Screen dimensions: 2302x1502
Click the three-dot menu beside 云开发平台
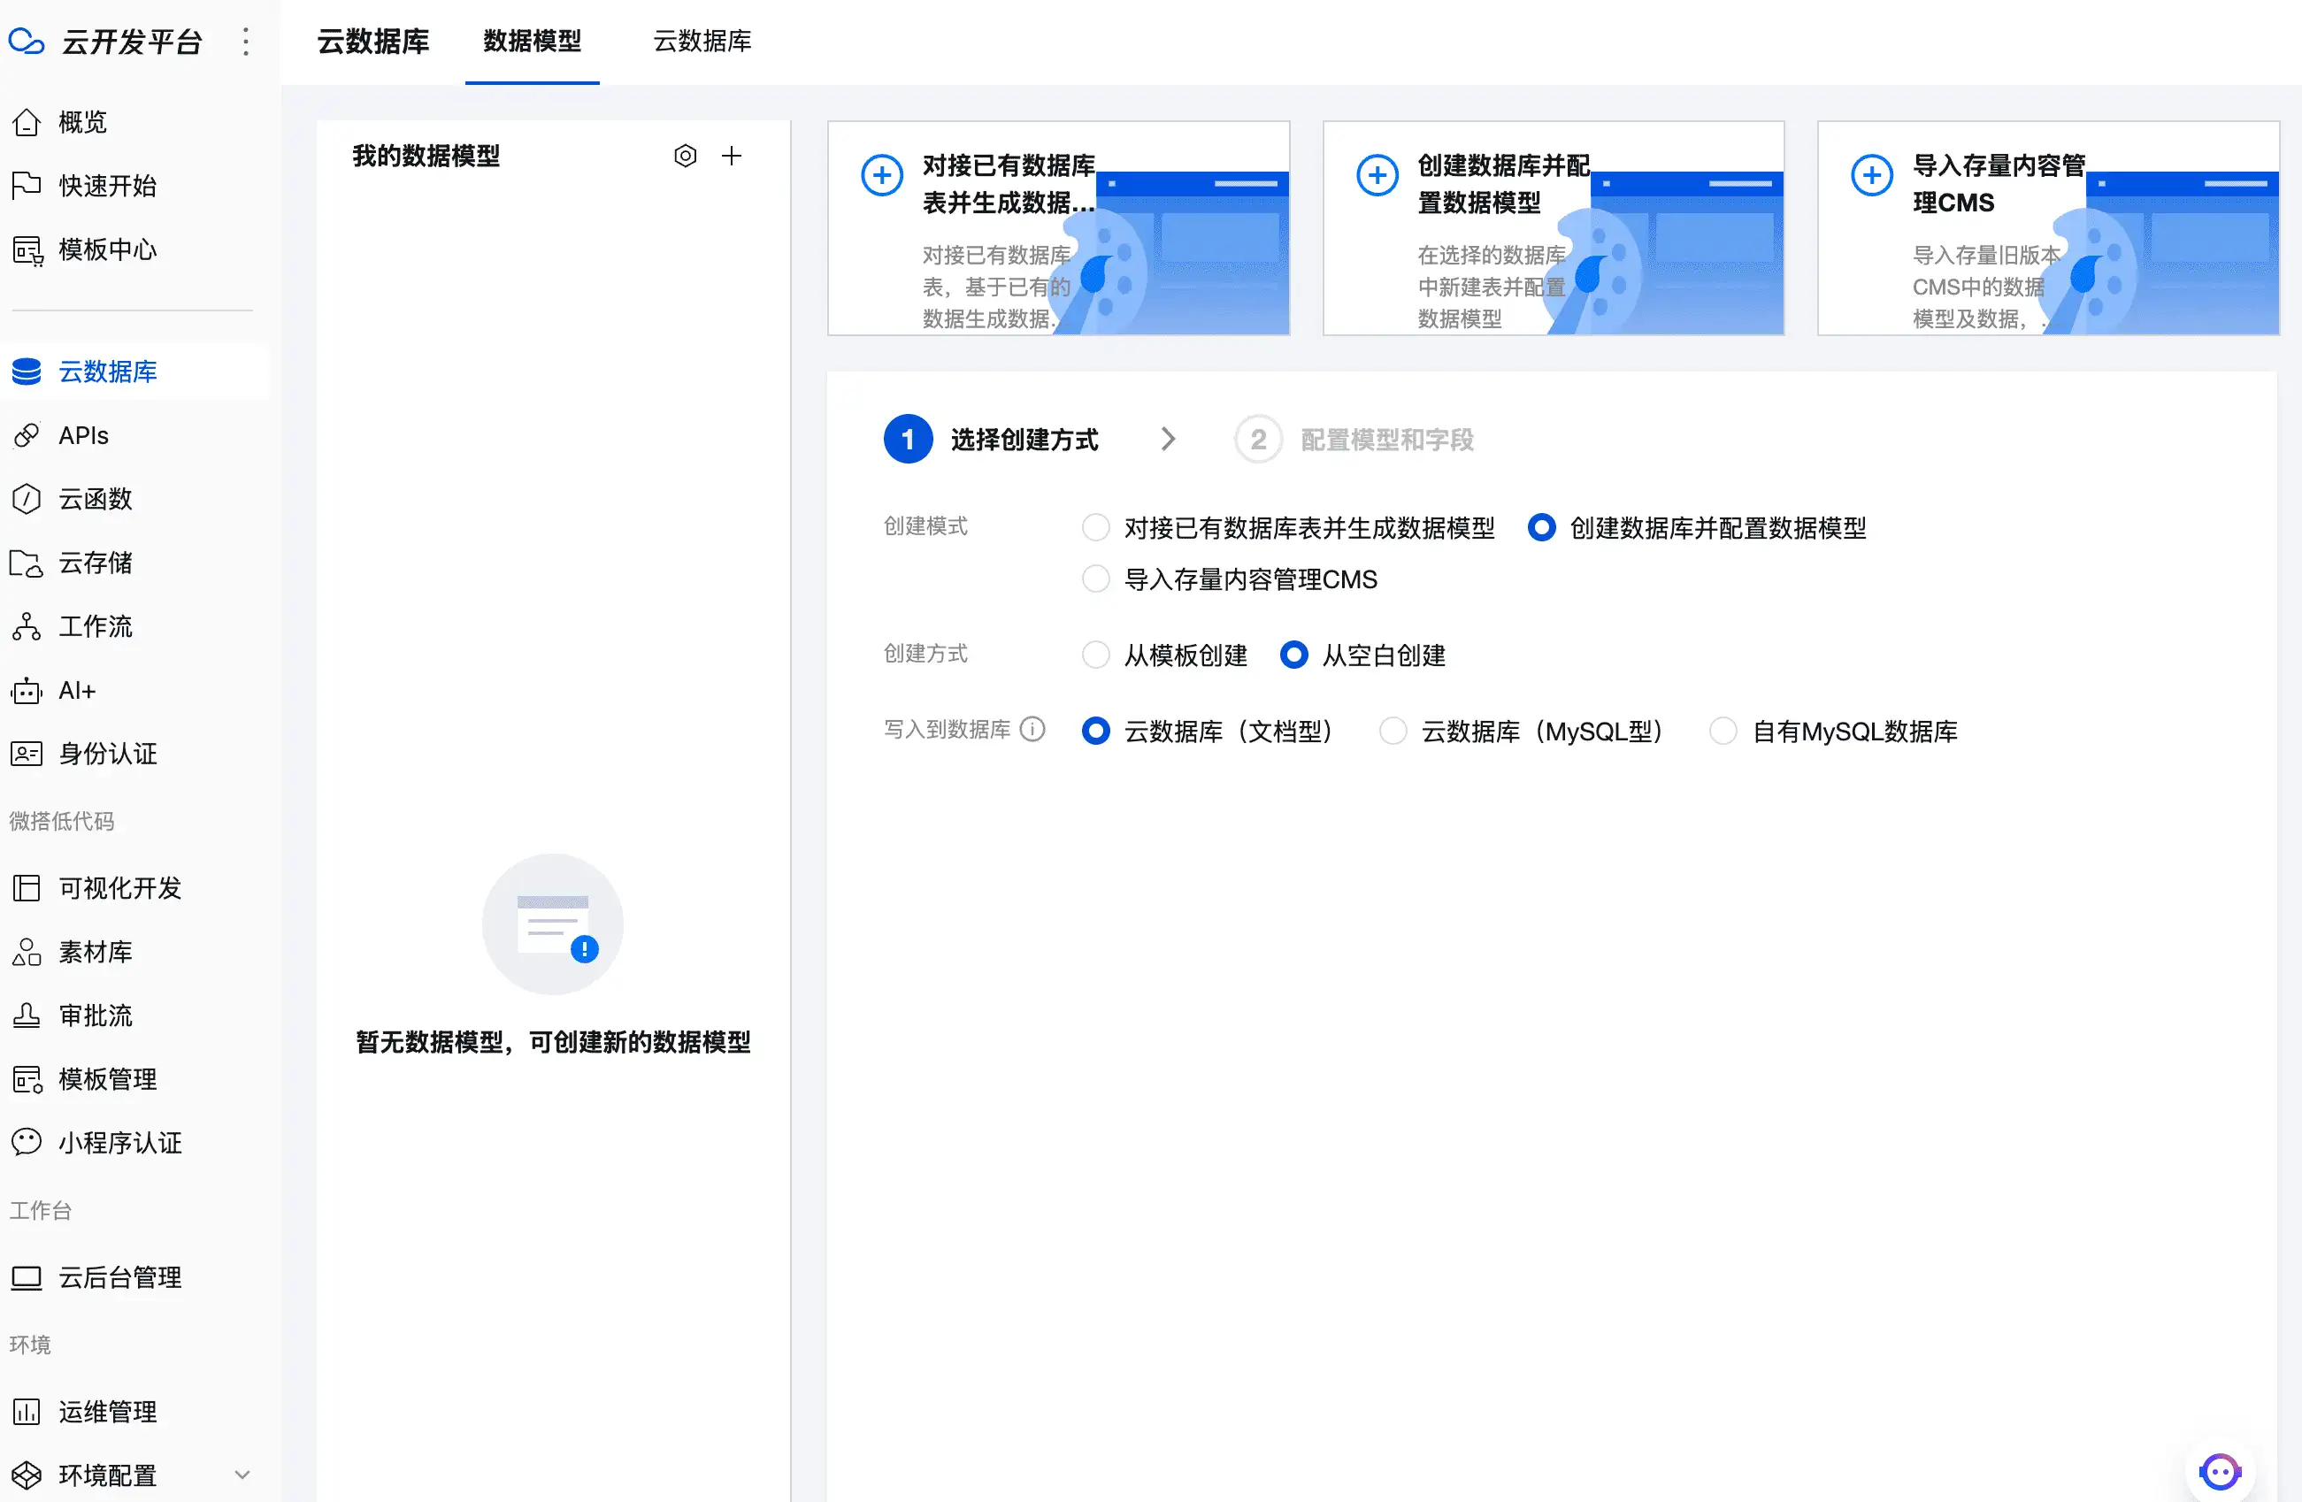[x=246, y=42]
